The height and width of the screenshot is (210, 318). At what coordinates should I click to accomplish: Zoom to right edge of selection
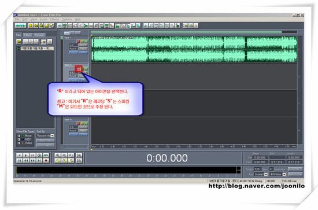(x=71, y=160)
